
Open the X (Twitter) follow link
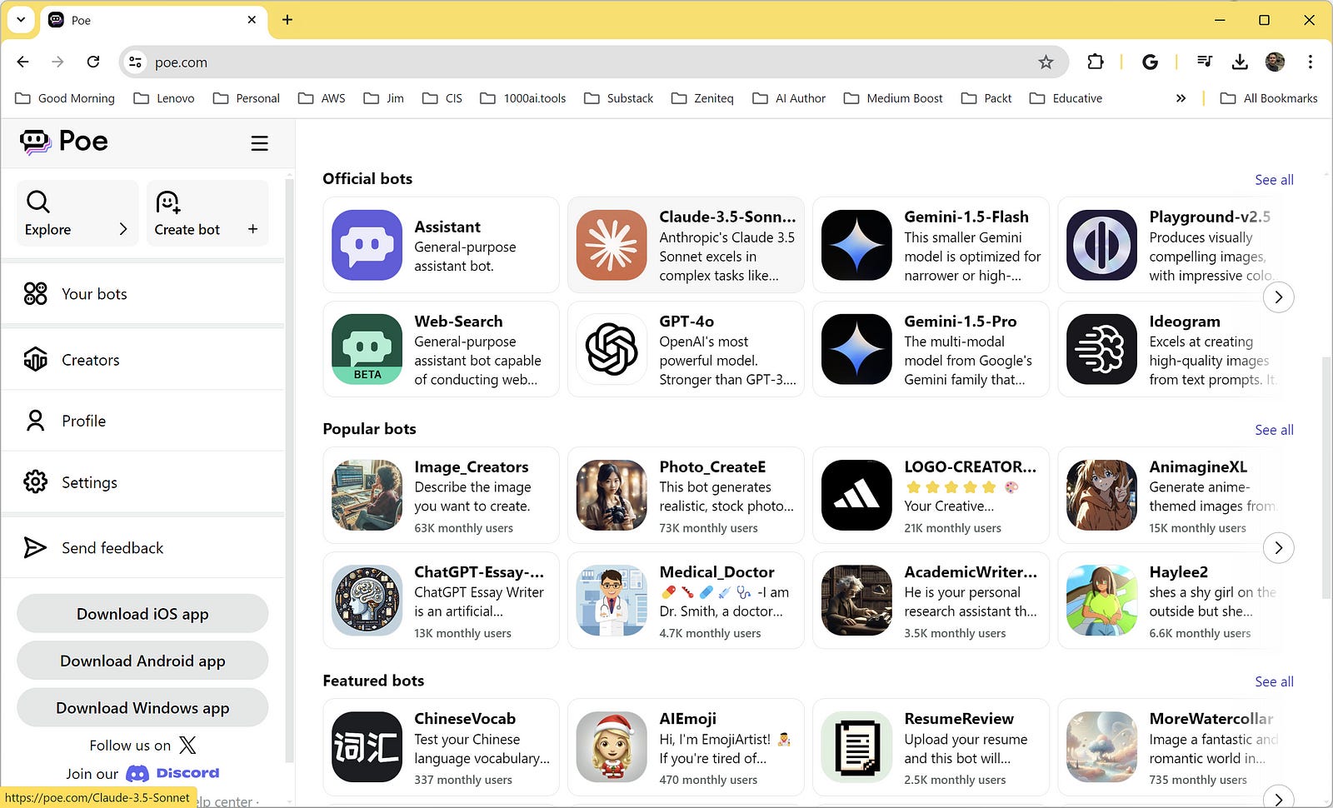pos(188,745)
